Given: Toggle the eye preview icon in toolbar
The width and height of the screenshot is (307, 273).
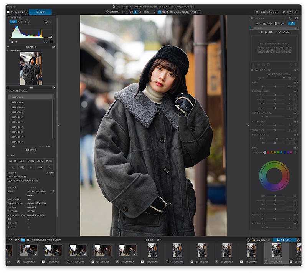Looking at the screenshot, I should click(195, 12).
